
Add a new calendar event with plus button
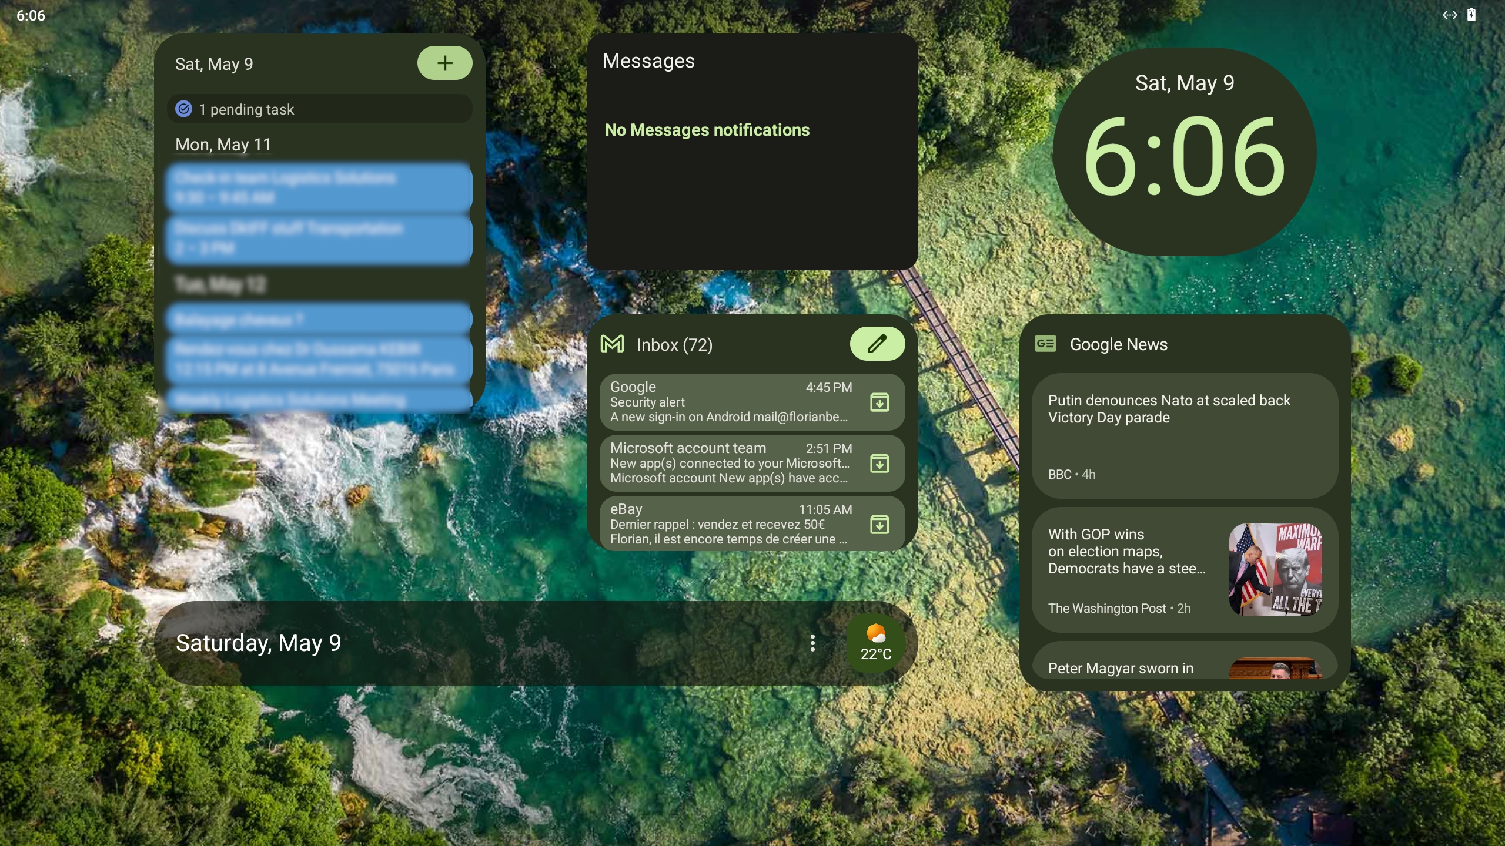point(444,63)
